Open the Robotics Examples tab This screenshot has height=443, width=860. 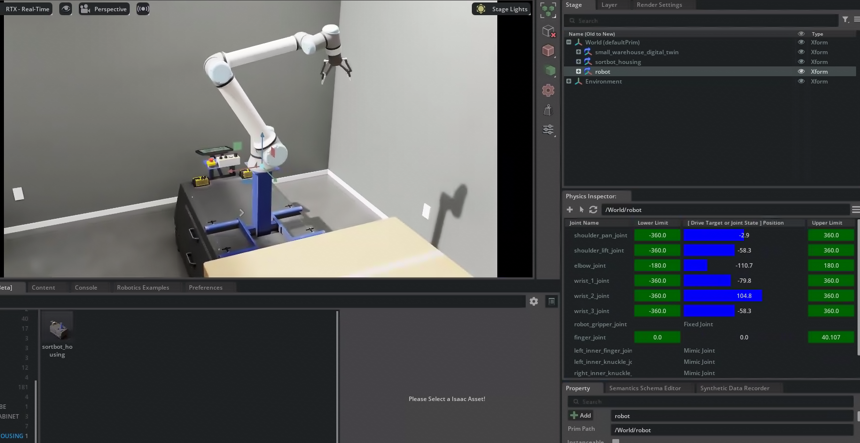[143, 288]
